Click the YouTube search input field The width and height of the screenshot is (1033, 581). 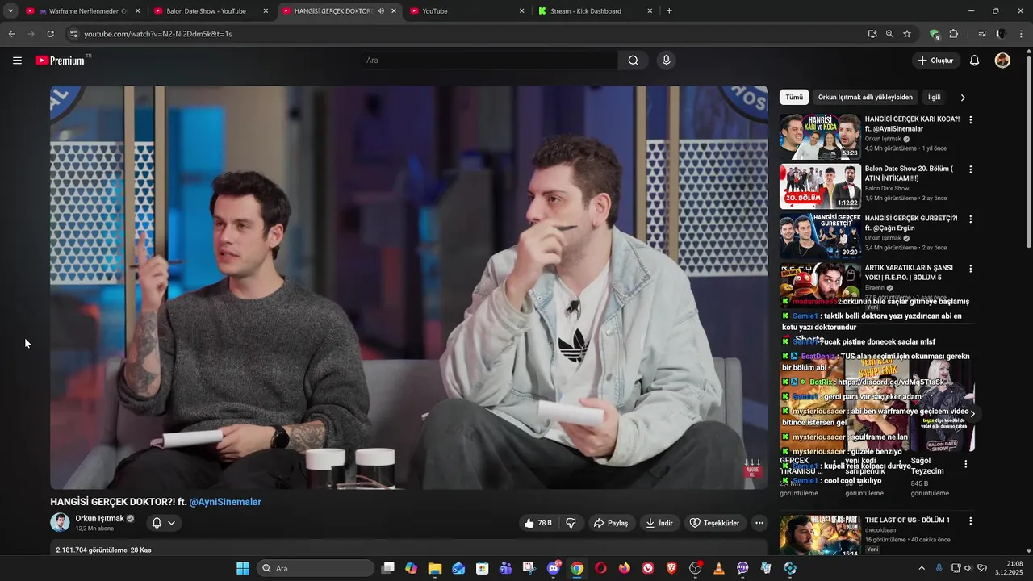(x=488, y=61)
